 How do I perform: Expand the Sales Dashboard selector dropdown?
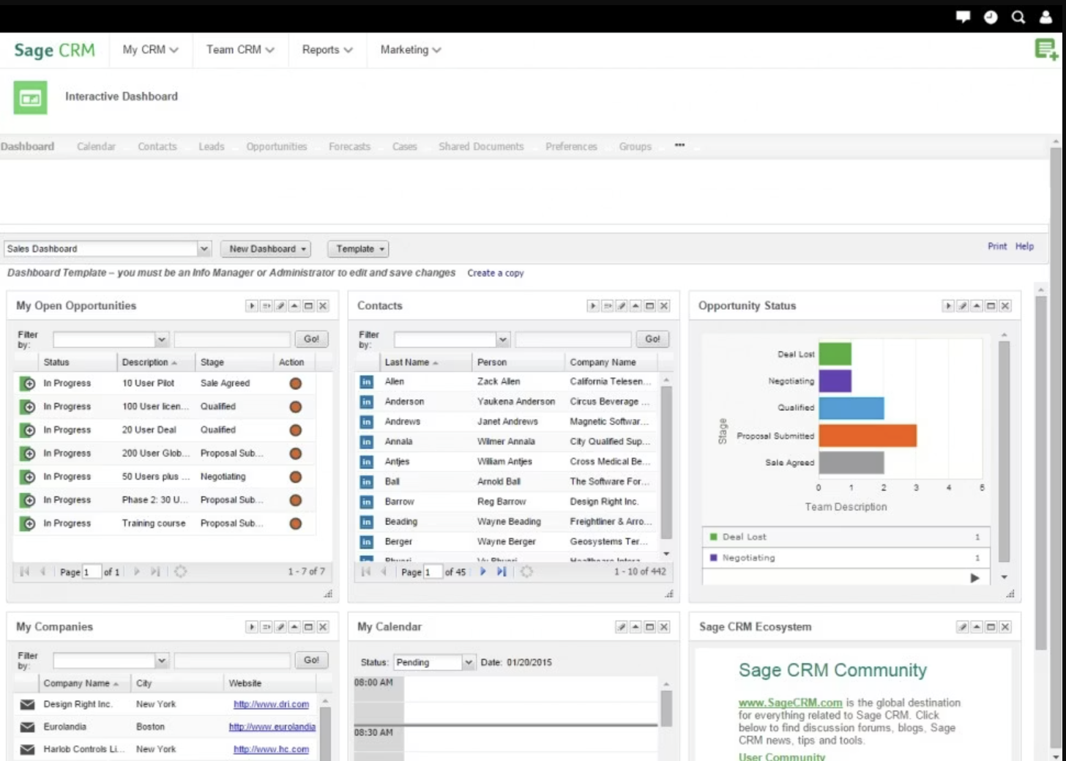coord(204,249)
